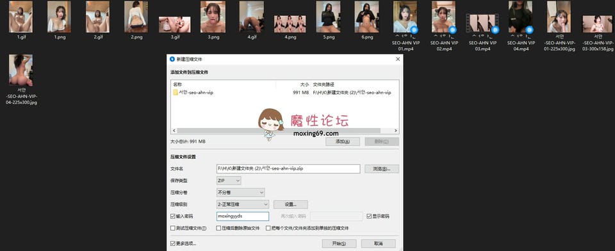Image resolution: width=615 pixels, height=251 pixels.
Task: Click the 取消 button
Action: click(x=378, y=243)
